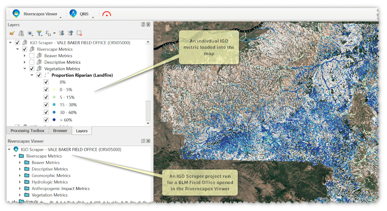The width and height of the screenshot is (387, 211).
Task: Close the Riverscapes Viewer panel
Action: click(x=148, y=141)
